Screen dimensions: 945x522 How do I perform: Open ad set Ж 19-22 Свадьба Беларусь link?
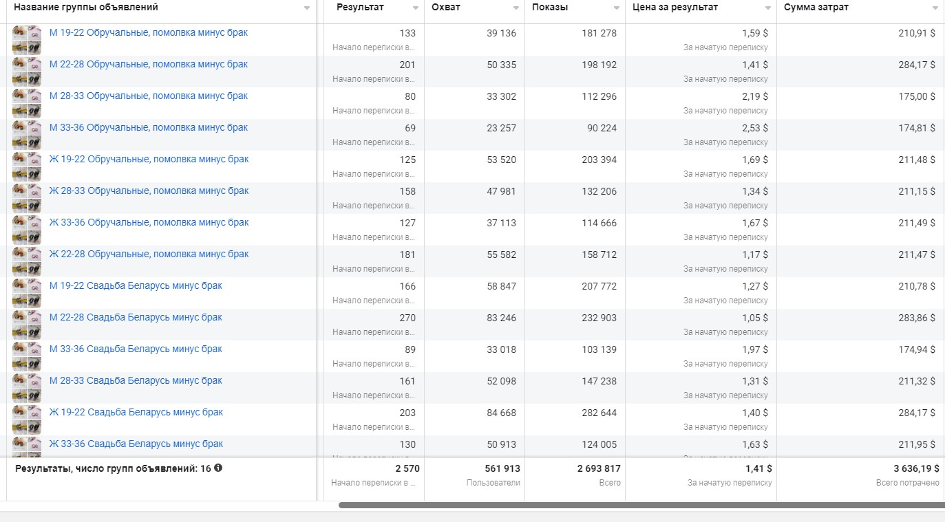click(136, 412)
